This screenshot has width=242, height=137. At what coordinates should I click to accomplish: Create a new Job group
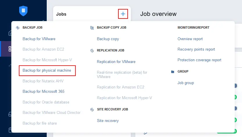click(x=186, y=83)
